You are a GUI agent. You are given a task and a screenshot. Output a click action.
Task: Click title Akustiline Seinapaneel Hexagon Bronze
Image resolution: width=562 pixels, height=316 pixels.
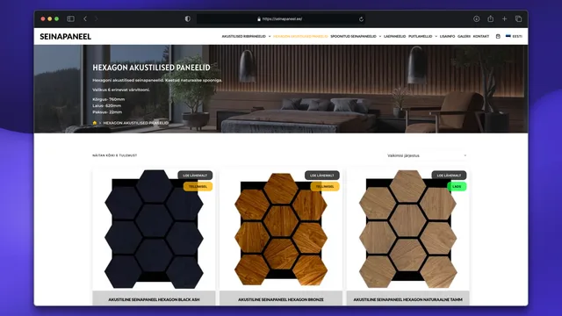click(x=281, y=299)
